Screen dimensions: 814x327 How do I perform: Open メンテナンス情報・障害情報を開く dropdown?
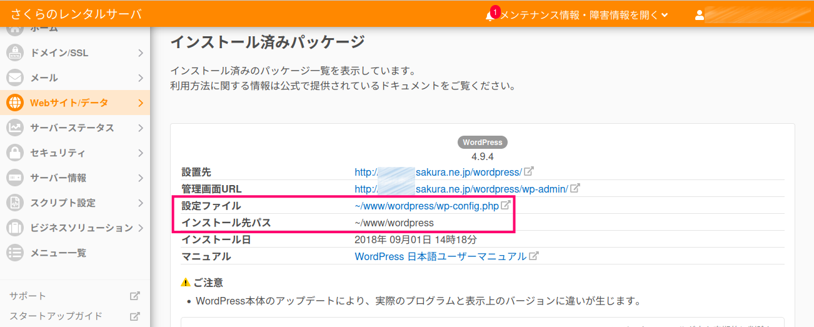[584, 15]
